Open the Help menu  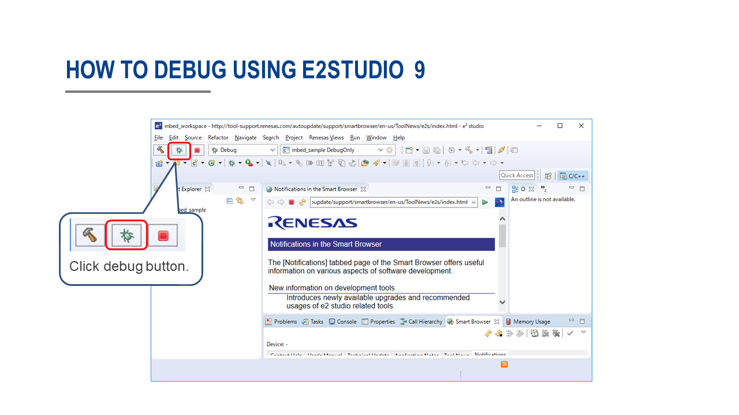[399, 138]
